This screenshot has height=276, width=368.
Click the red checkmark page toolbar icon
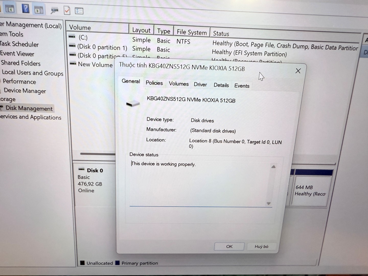(67, 10)
